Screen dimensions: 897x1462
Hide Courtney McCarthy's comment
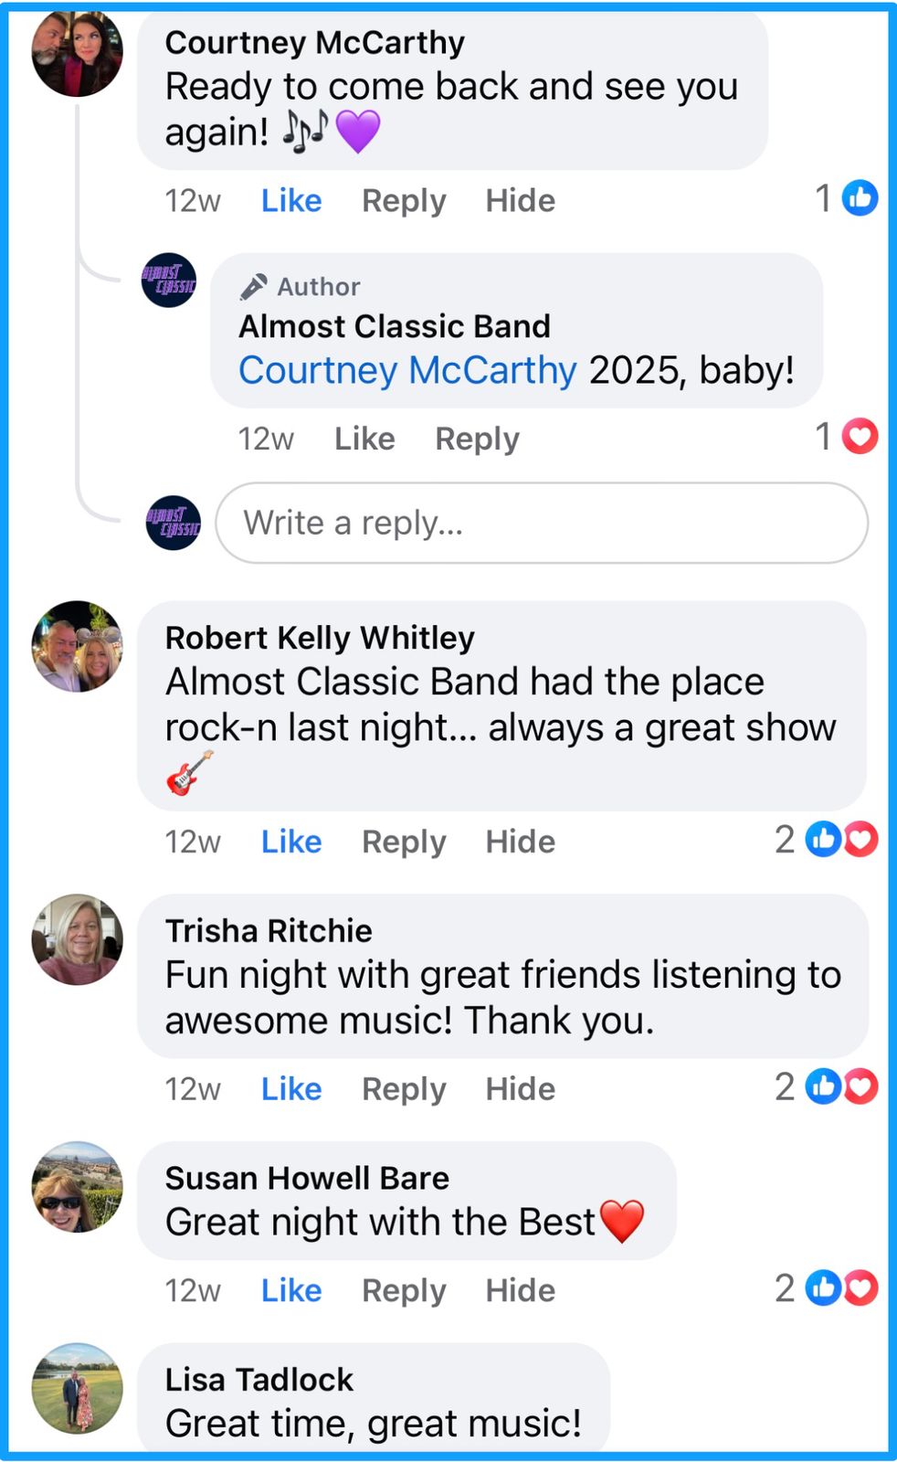pyautogui.click(x=520, y=201)
